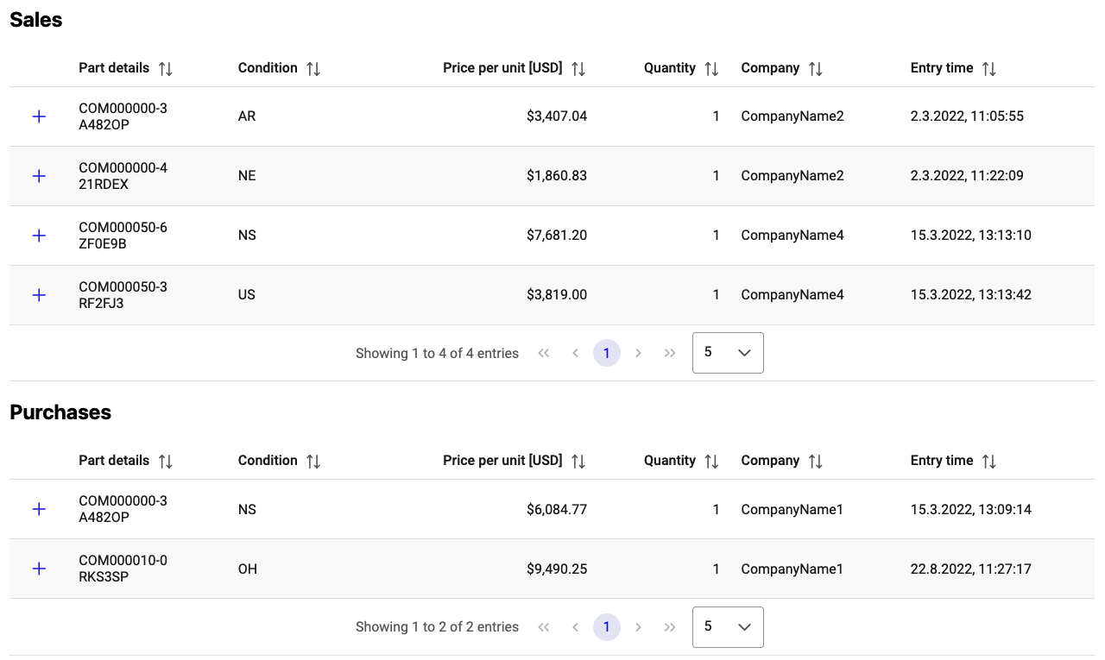Click Purchases price $9,490.25
Screen dimensions: 1105x660
[557, 569]
